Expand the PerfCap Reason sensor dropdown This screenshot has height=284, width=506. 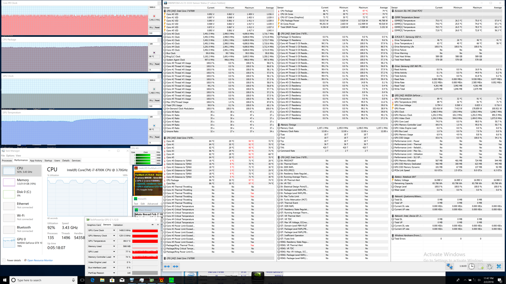click(x=114, y=273)
